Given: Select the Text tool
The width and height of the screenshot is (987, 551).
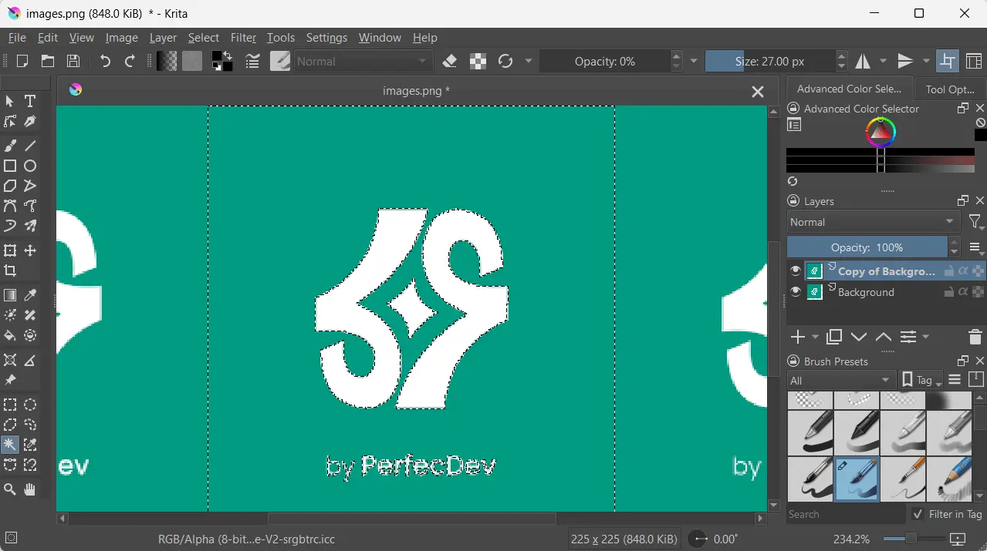Looking at the screenshot, I should [30, 101].
